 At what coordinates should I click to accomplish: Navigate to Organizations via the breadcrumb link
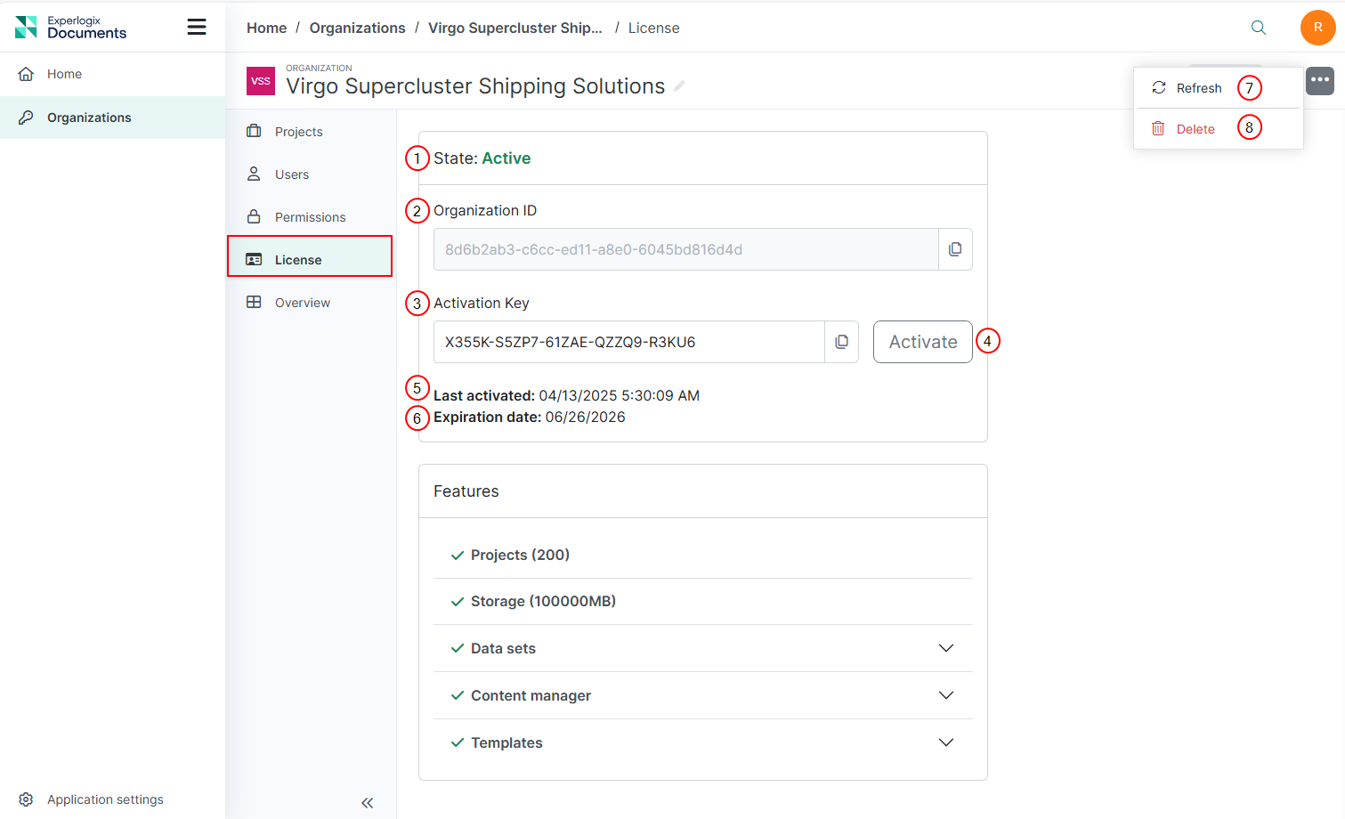point(357,28)
